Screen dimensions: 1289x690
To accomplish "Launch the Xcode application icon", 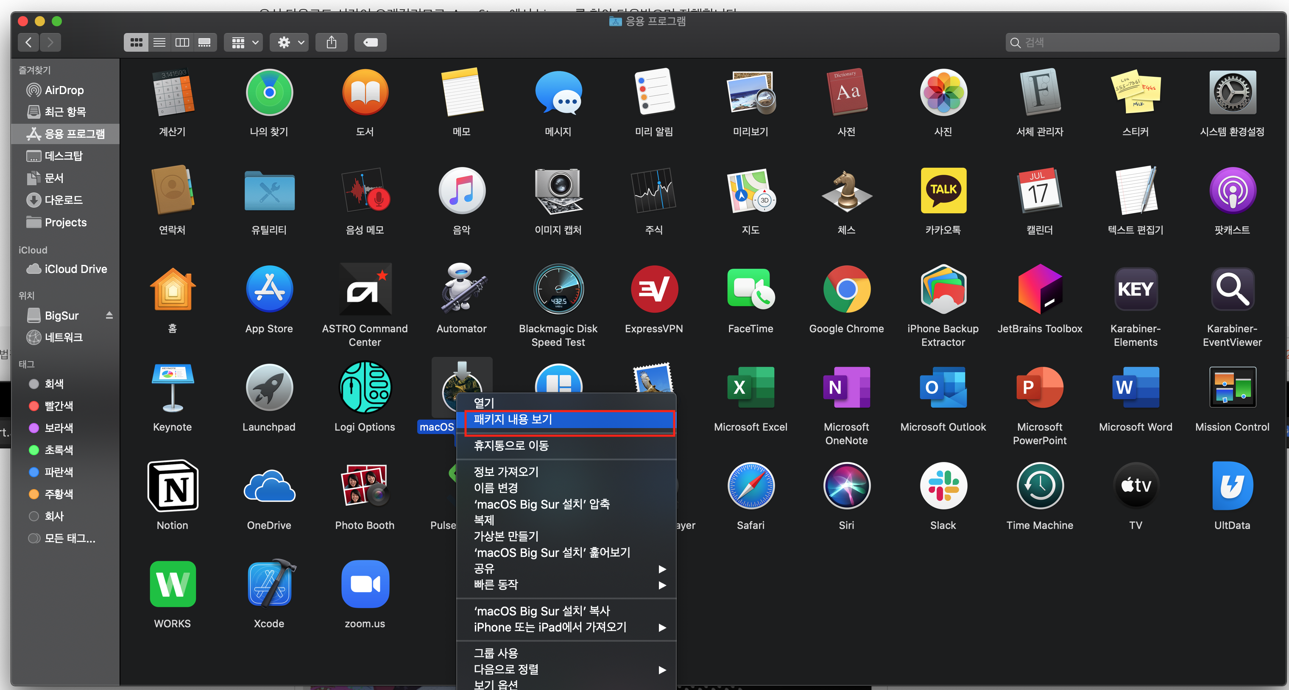I will [269, 584].
